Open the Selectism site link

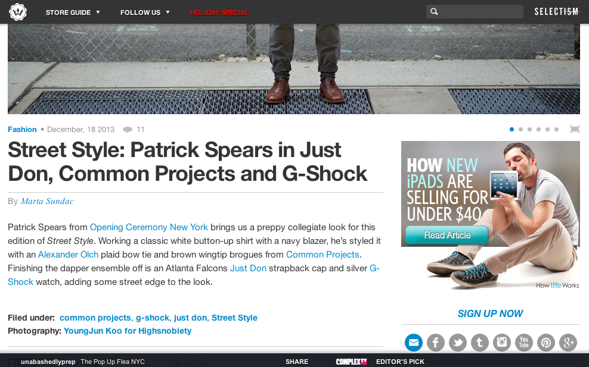click(556, 12)
